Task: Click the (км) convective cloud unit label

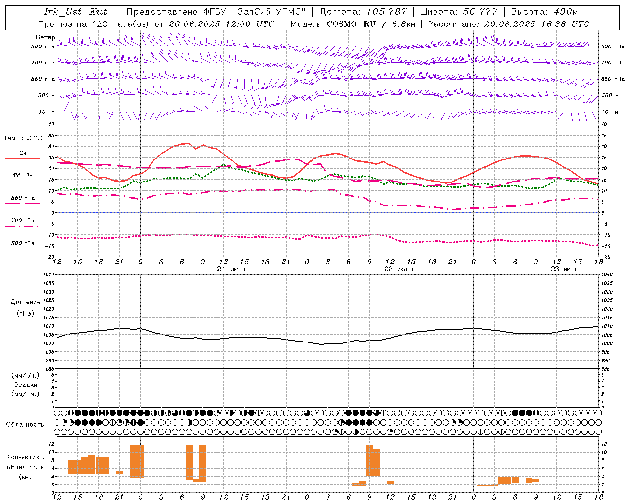Action: pos(25,477)
